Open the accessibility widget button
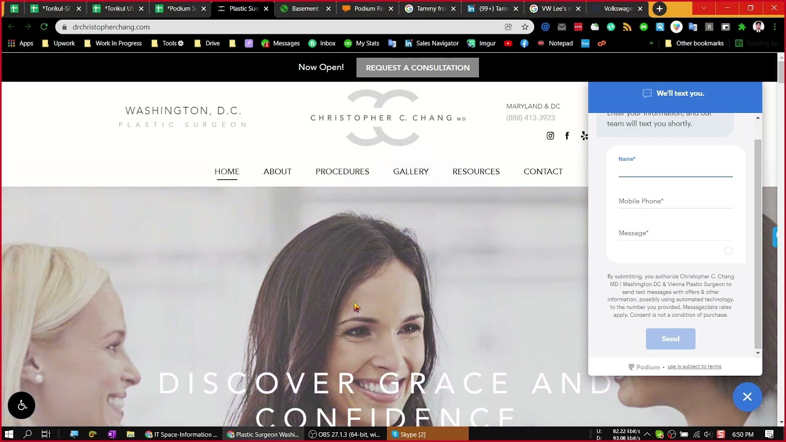The image size is (786, 442). pyautogui.click(x=21, y=405)
